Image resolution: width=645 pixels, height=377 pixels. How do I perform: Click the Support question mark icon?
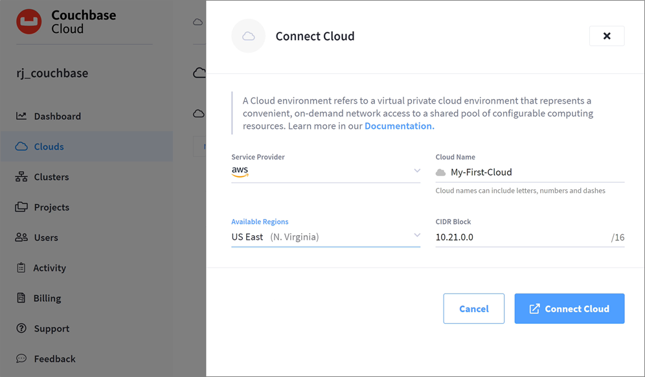[x=21, y=328]
